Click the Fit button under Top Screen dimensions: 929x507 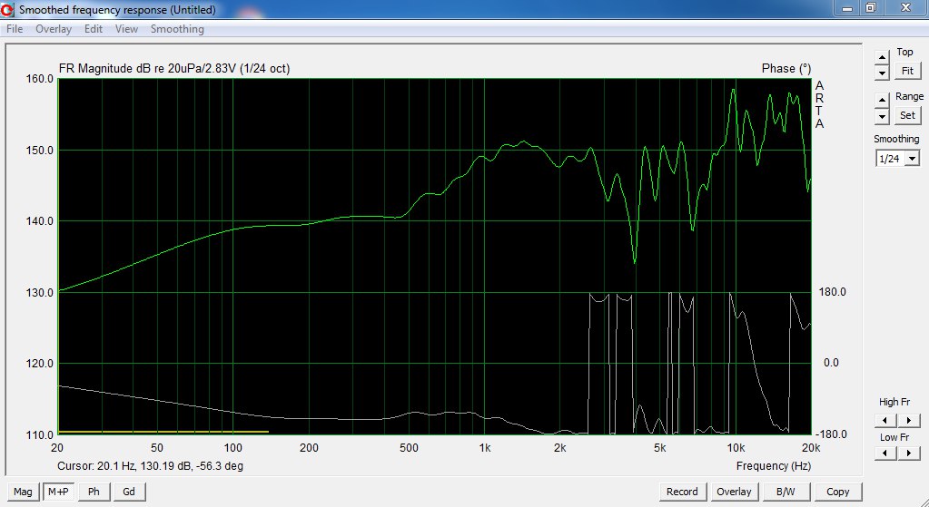click(x=907, y=71)
